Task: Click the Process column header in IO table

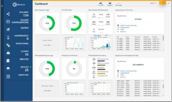Action: pos(137,37)
